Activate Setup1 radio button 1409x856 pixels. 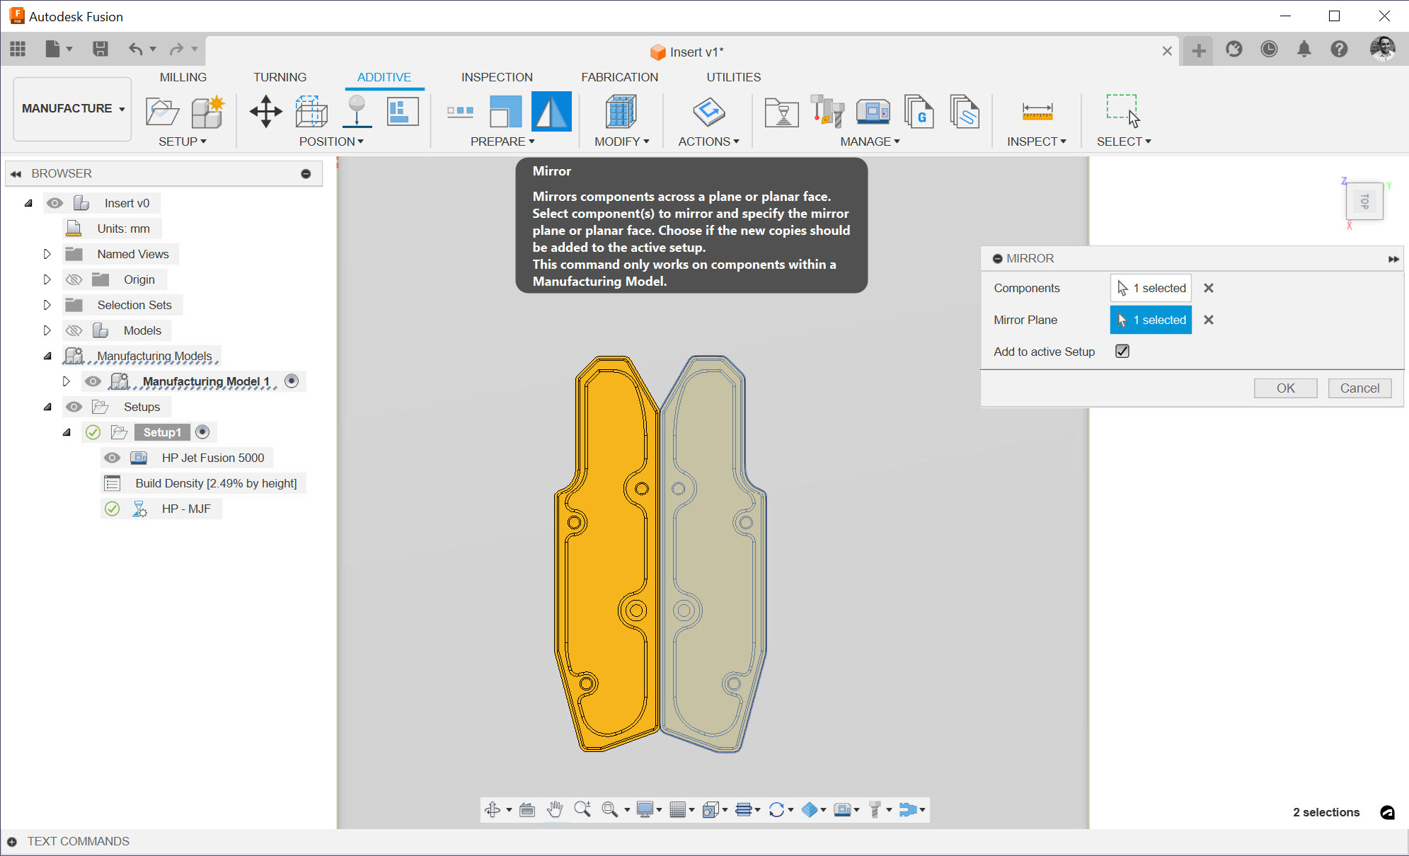[202, 432]
